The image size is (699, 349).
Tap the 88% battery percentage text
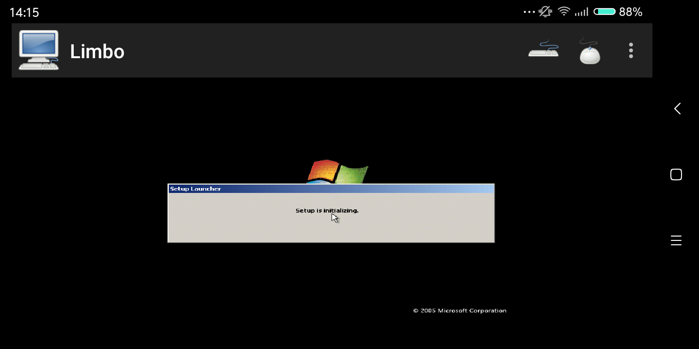(631, 12)
